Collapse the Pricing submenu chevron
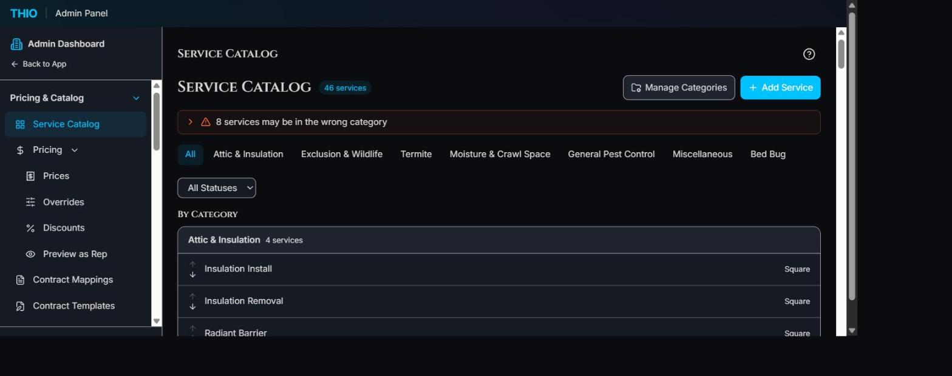The height and width of the screenshot is (376, 952). pos(75,150)
